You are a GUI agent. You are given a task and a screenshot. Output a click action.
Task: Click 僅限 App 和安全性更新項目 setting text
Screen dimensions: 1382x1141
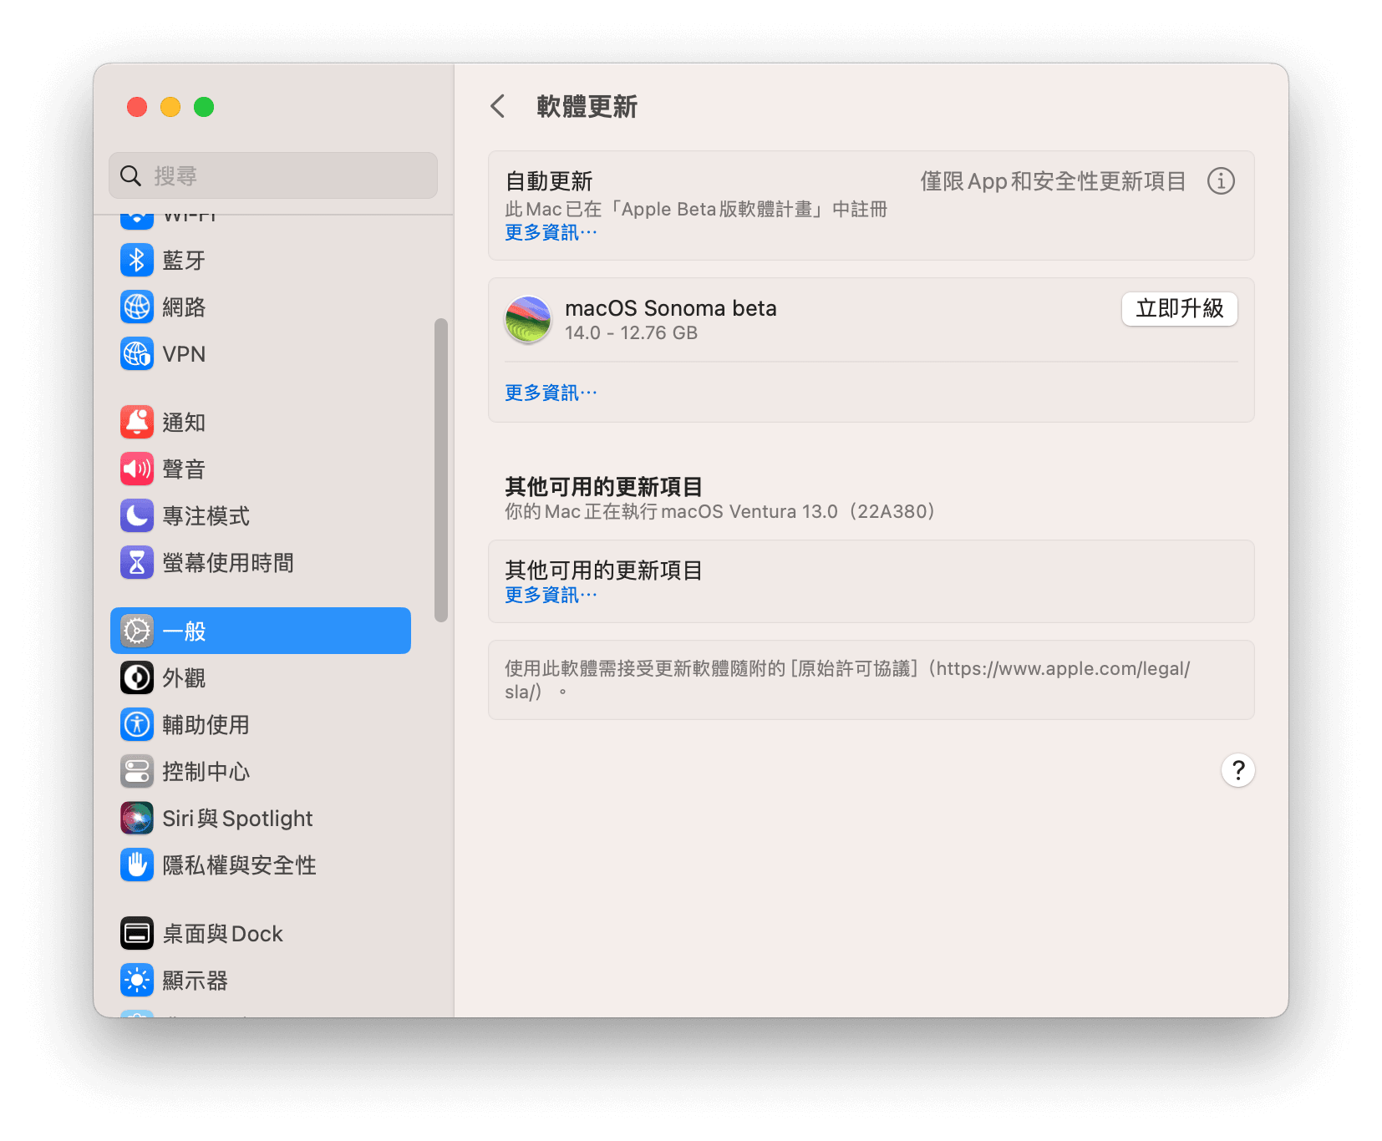point(1053,181)
